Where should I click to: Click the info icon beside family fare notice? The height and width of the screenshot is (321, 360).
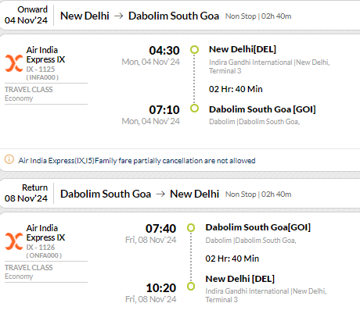pyautogui.click(x=9, y=159)
